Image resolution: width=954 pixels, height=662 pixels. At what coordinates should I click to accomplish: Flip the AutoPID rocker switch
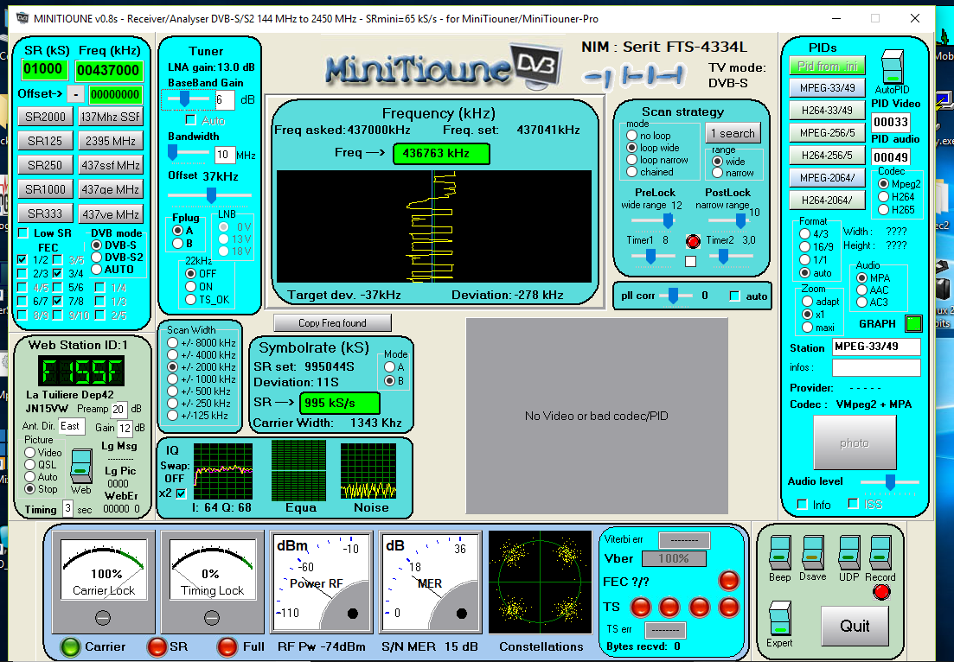pos(893,67)
